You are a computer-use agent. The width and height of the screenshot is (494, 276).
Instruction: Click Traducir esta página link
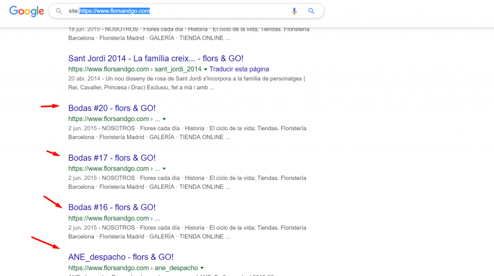pos(239,69)
